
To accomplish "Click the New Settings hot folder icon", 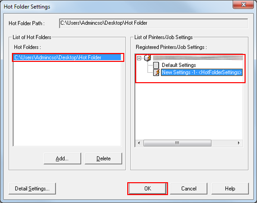I will pos(156,72).
